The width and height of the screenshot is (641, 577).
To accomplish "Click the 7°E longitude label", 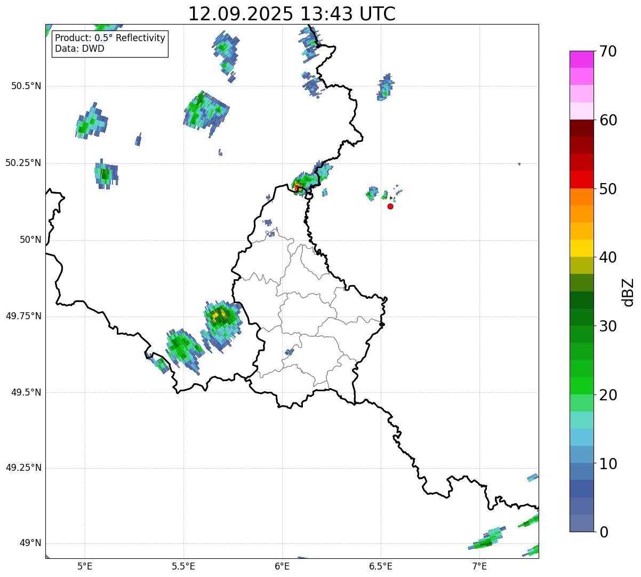I will coord(479,566).
